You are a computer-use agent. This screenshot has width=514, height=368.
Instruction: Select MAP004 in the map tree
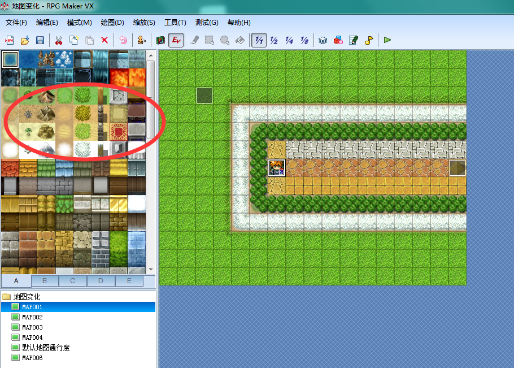tap(32, 337)
